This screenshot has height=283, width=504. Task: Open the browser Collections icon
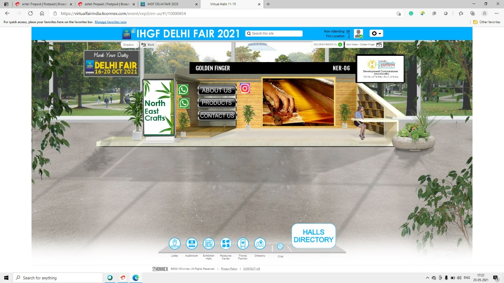coord(472,13)
